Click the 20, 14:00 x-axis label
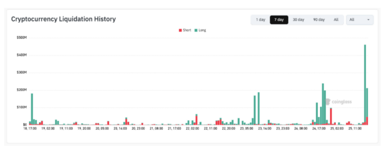The height and width of the screenshot is (151, 385). point(120,128)
